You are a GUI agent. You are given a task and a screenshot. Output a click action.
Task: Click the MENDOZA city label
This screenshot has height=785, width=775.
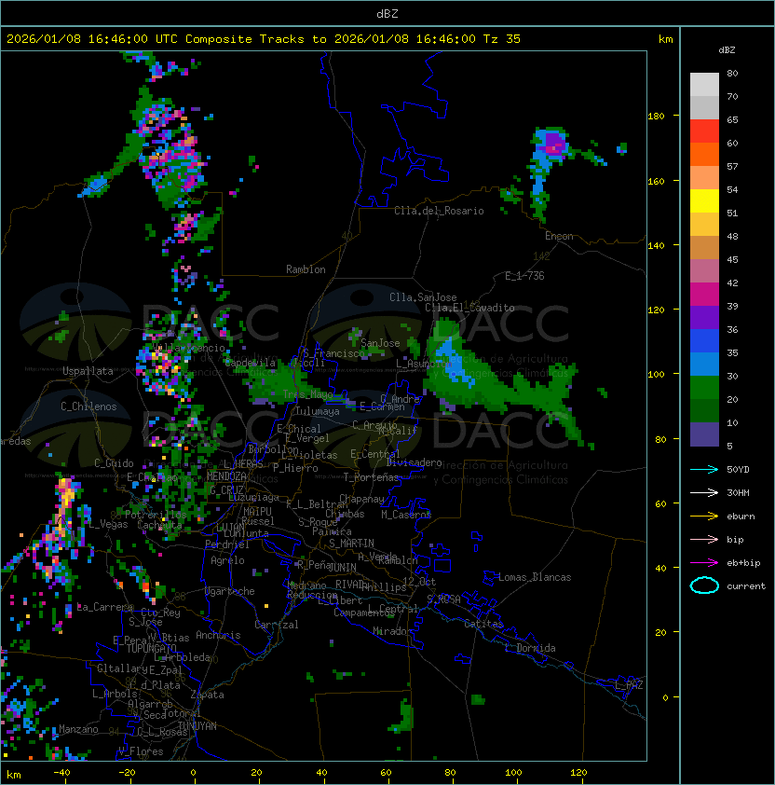pyautogui.click(x=226, y=476)
